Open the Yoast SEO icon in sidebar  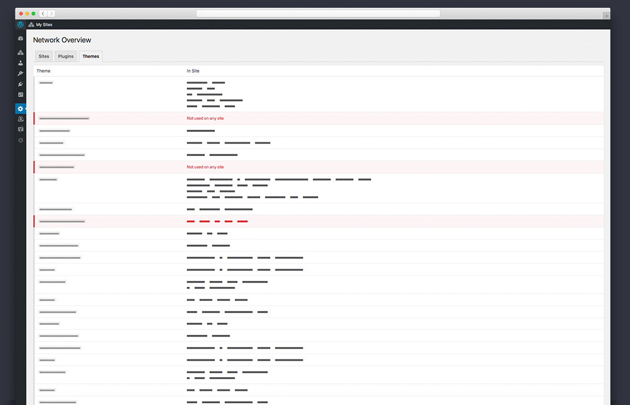21,129
